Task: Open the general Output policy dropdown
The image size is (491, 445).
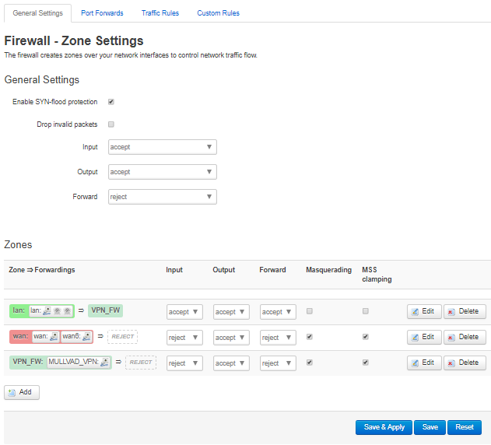Action: (x=163, y=172)
